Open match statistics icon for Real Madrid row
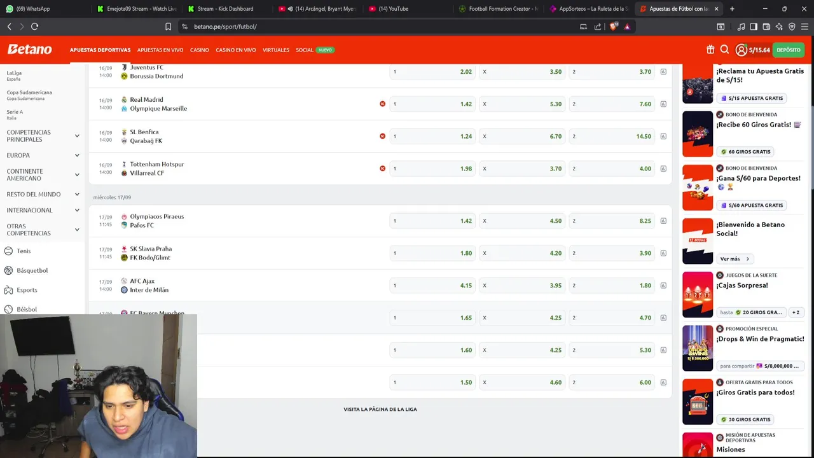This screenshot has height=458, width=814. (x=663, y=104)
